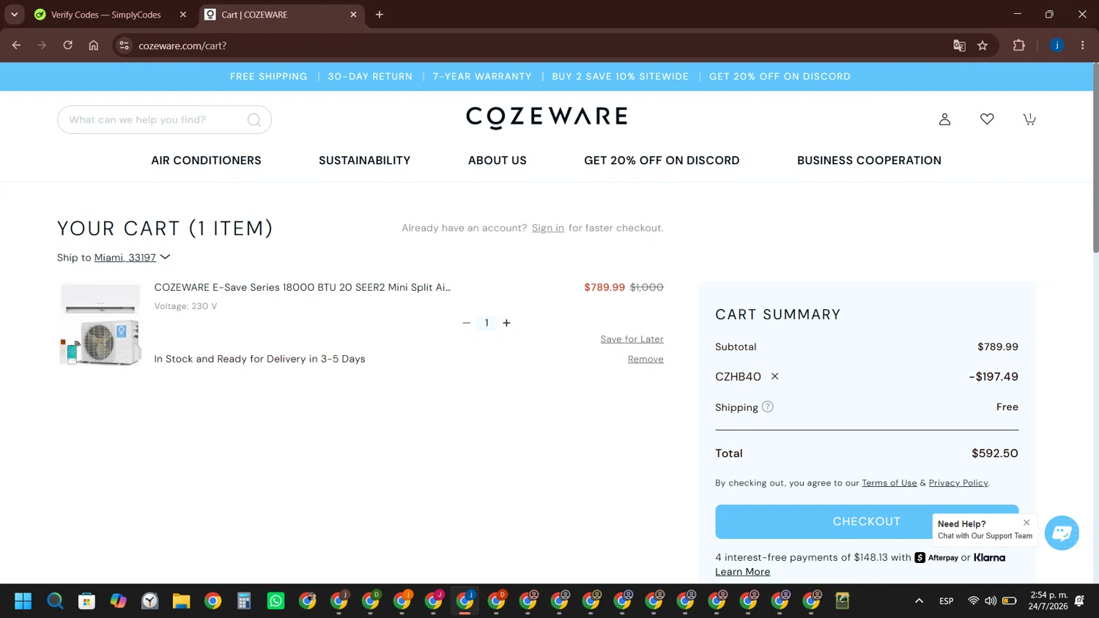This screenshot has height=618, width=1099.
Task: Expand the Ship to location chevron
Action: click(166, 257)
